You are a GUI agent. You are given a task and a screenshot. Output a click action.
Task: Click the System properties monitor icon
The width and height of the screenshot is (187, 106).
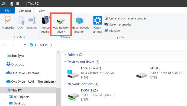tap(106, 24)
